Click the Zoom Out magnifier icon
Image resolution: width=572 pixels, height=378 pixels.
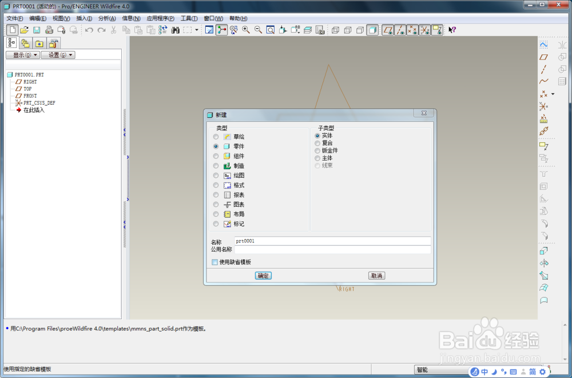pyautogui.click(x=259, y=30)
